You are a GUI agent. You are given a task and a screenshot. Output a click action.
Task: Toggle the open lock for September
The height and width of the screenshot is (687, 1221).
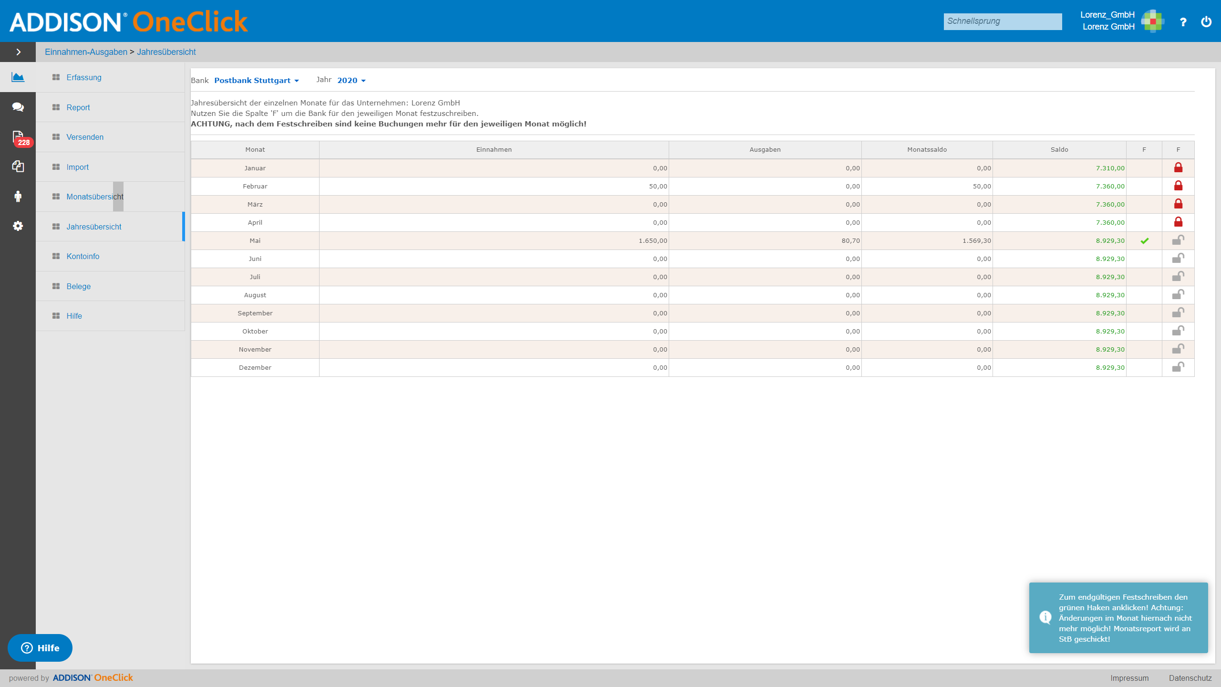1178,312
